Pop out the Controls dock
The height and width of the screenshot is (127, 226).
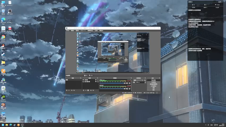coord(160,78)
